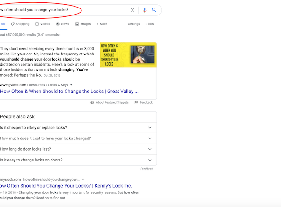Click the question mark icon by About Featured Snippets

click(x=92, y=102)
